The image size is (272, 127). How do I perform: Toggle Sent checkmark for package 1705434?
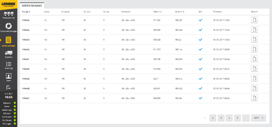coord(200,30)
